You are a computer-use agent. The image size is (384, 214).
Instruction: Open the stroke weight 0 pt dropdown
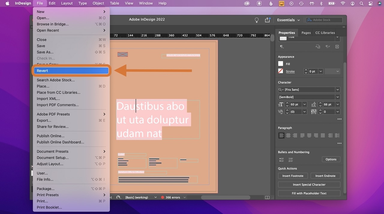(x=321, y=71)
